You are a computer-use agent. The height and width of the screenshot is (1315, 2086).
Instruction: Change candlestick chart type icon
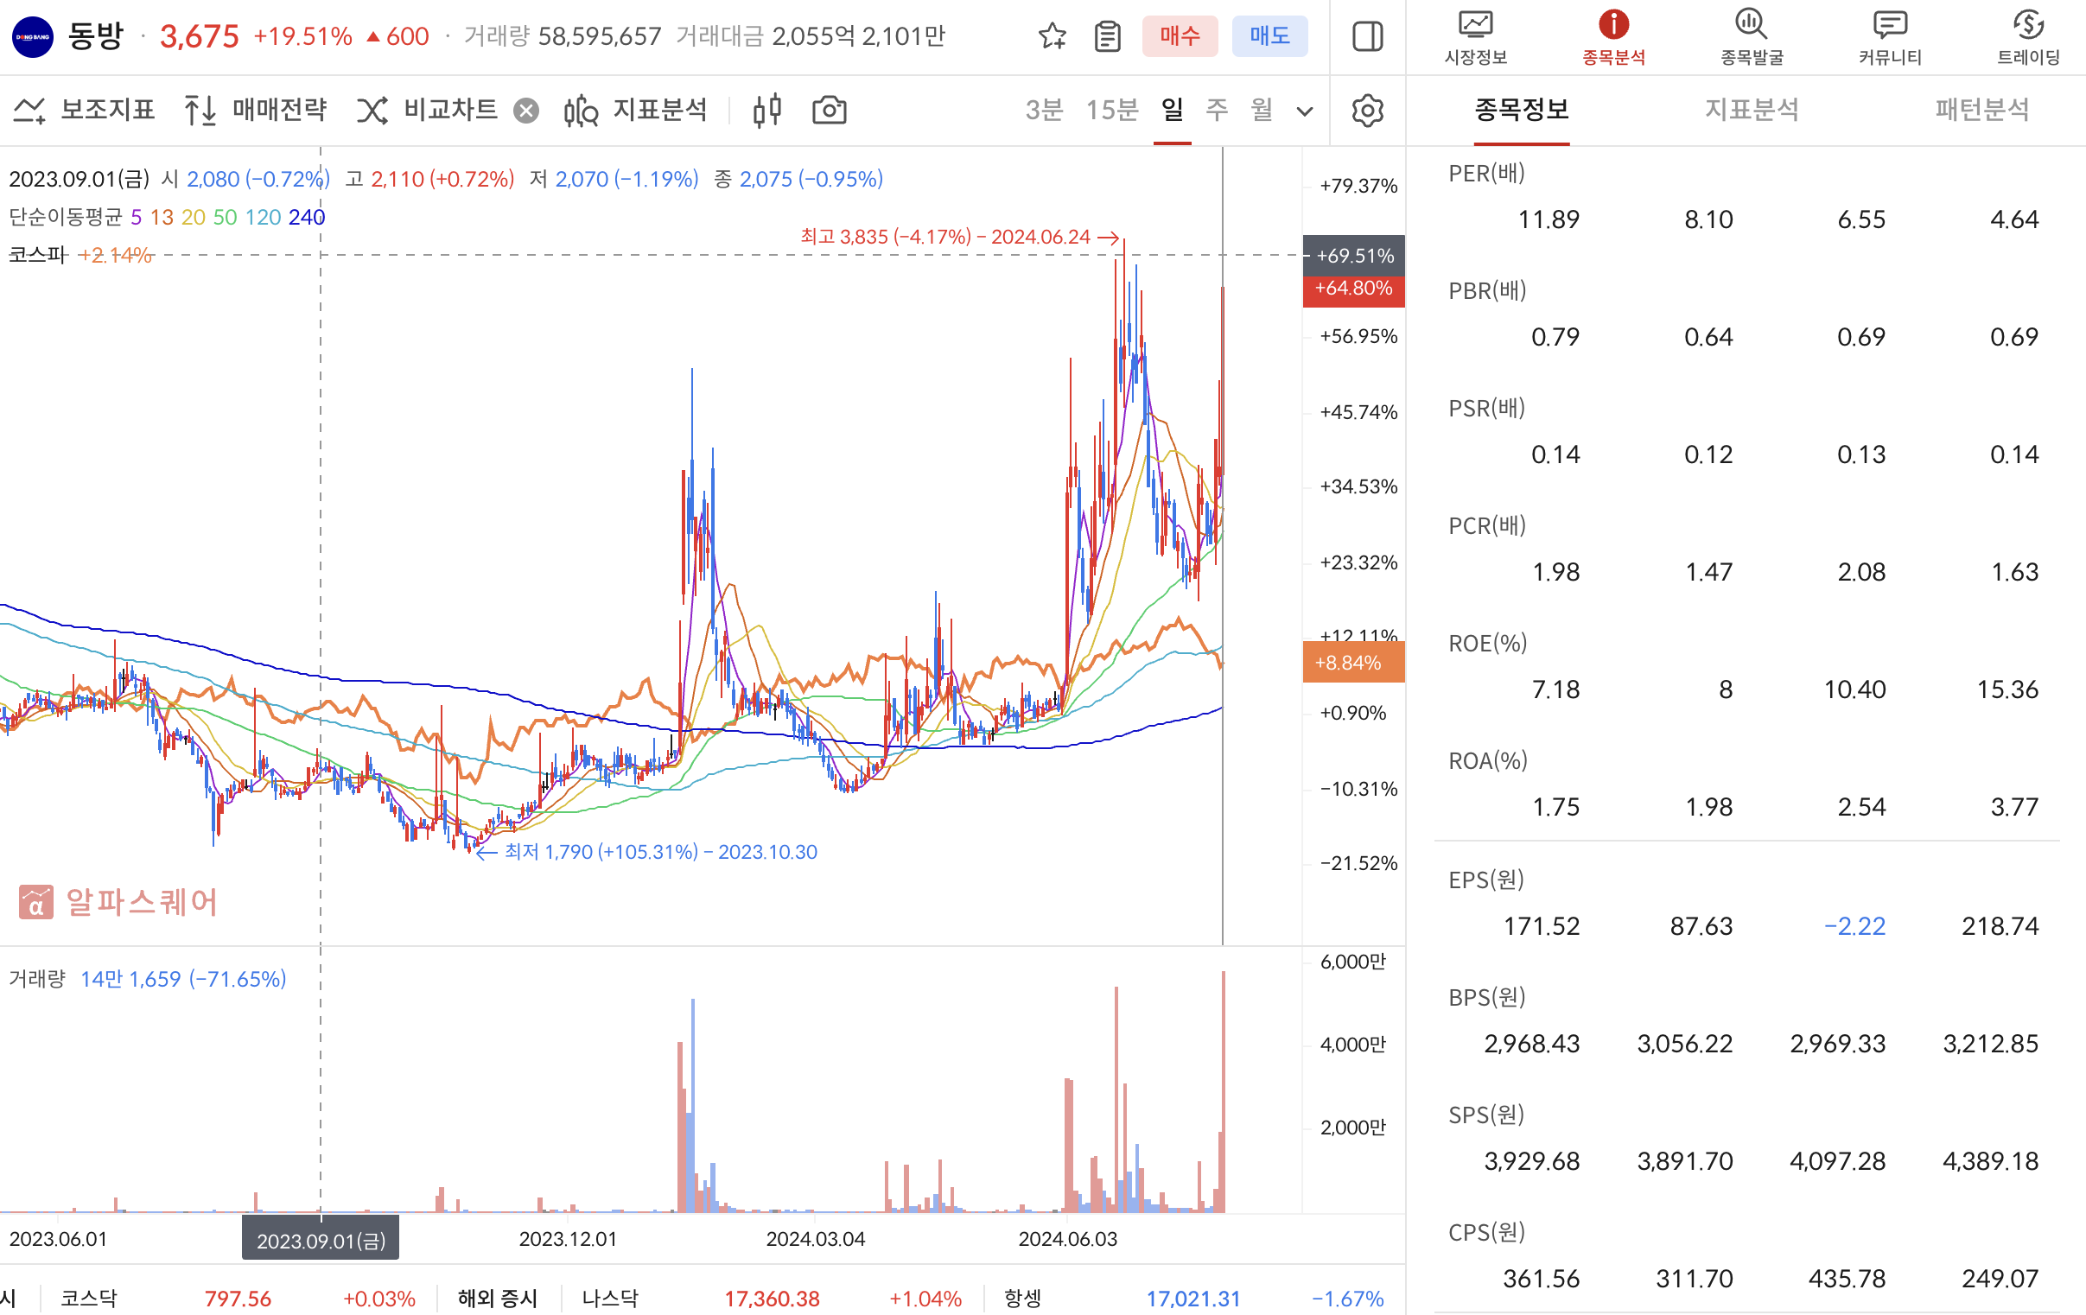[x=767, y=111]
